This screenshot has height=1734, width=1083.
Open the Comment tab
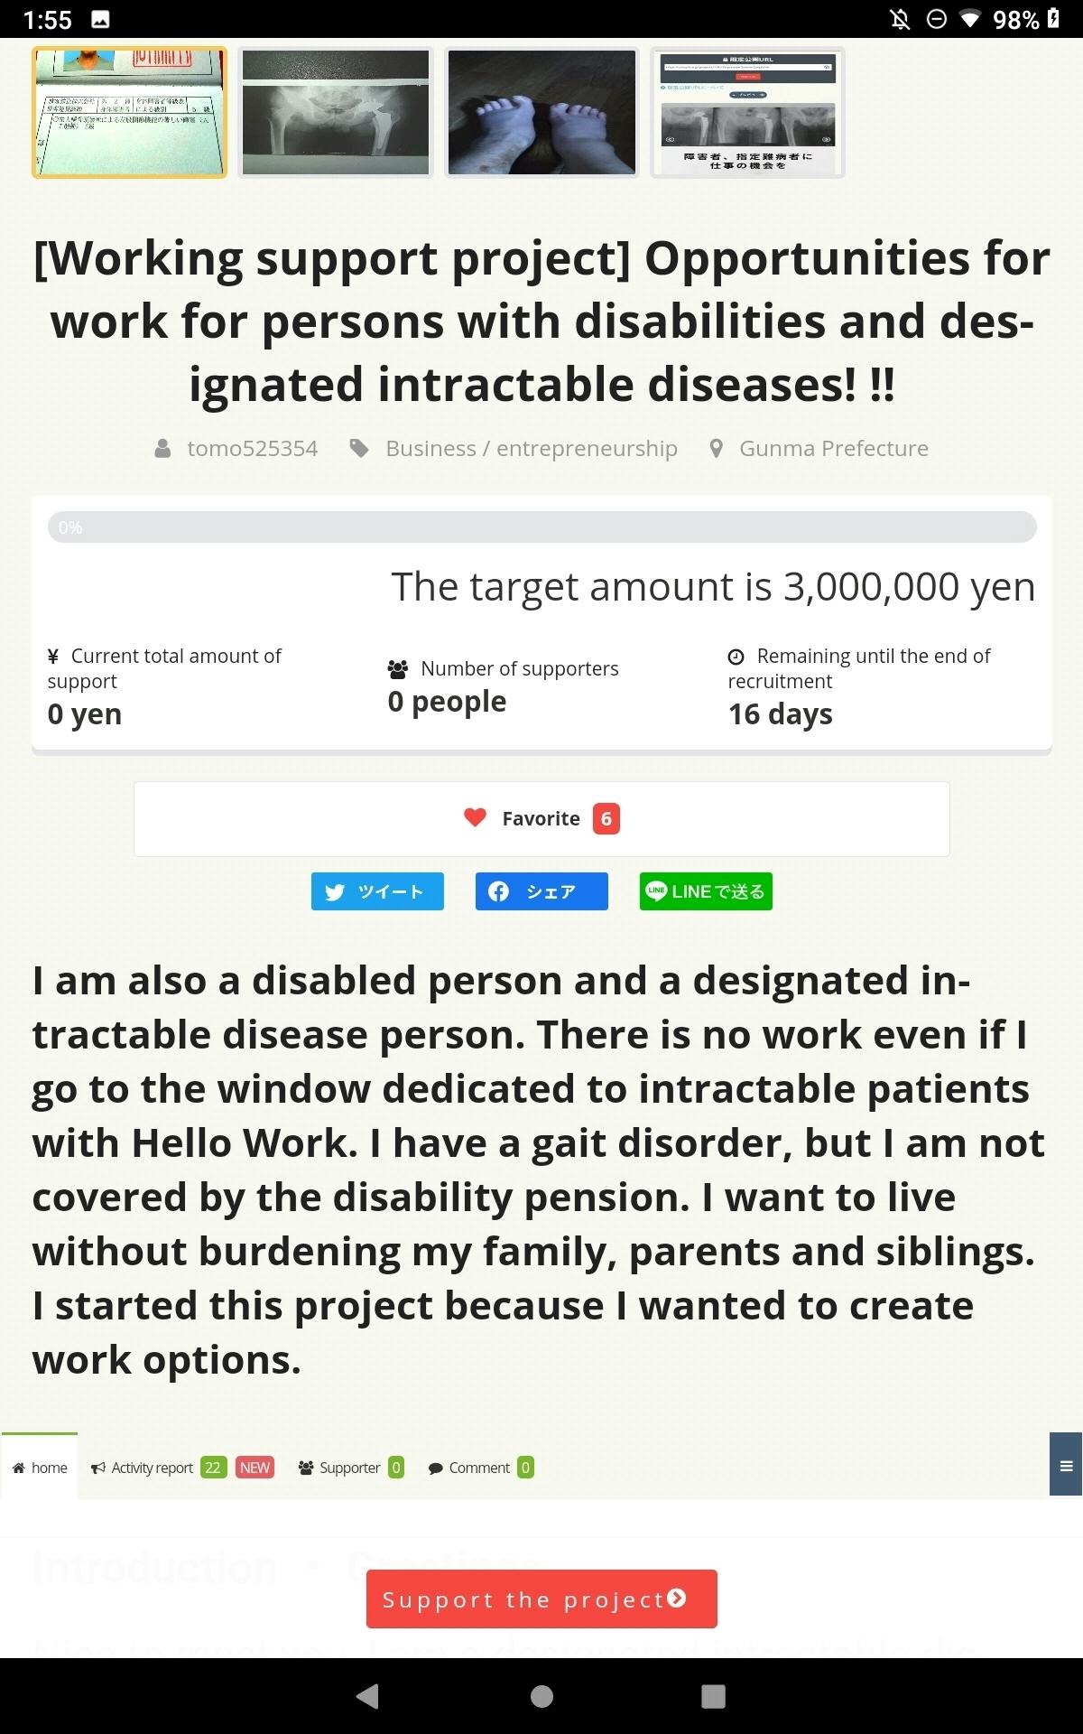[x=480, y=1468]
